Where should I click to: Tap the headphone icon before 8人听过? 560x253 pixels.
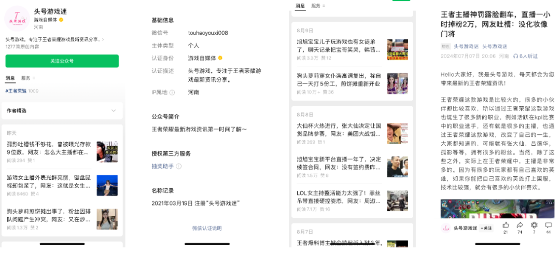[x=515, y=56]
